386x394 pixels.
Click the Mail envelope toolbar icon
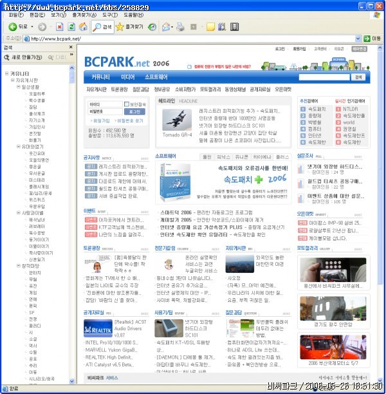(166, 27)
